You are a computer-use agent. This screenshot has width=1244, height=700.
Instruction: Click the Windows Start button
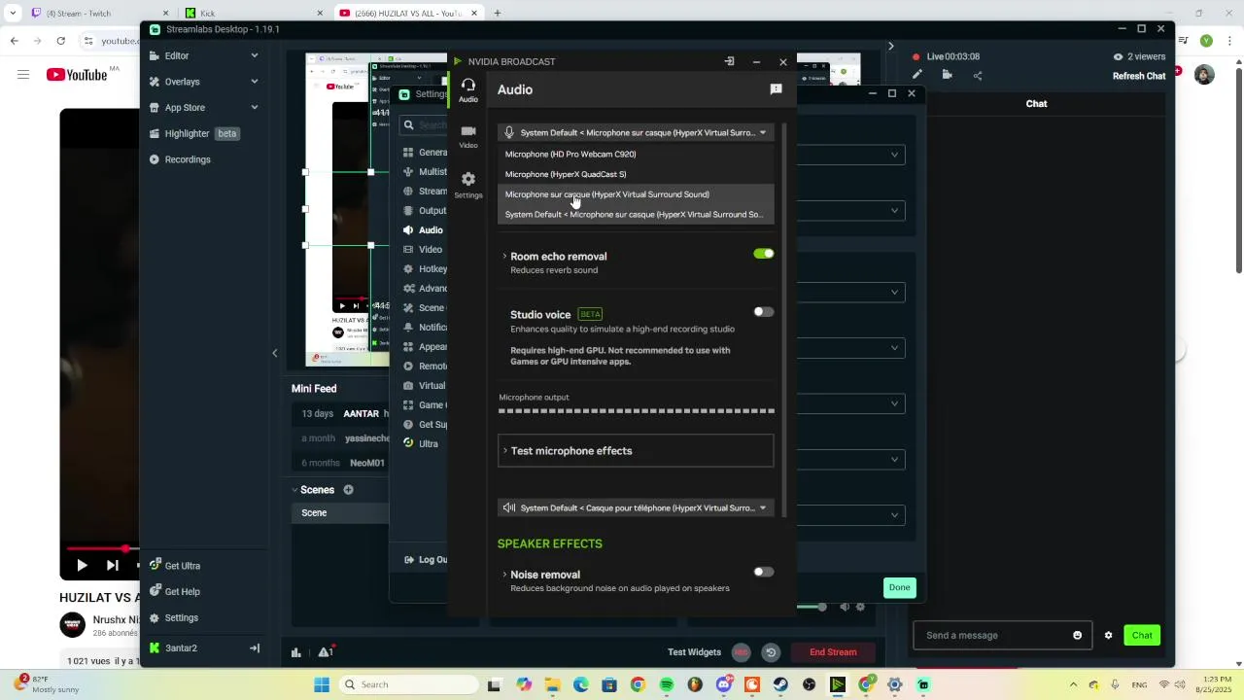pyautogui.click(x=322, y=685)
